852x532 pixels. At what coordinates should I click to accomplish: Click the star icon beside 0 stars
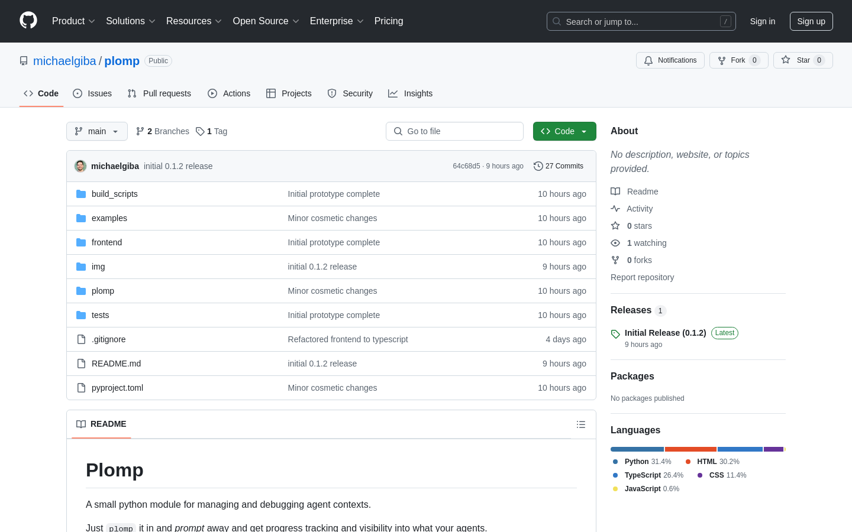pyautogui.click(x=615, y=226)
